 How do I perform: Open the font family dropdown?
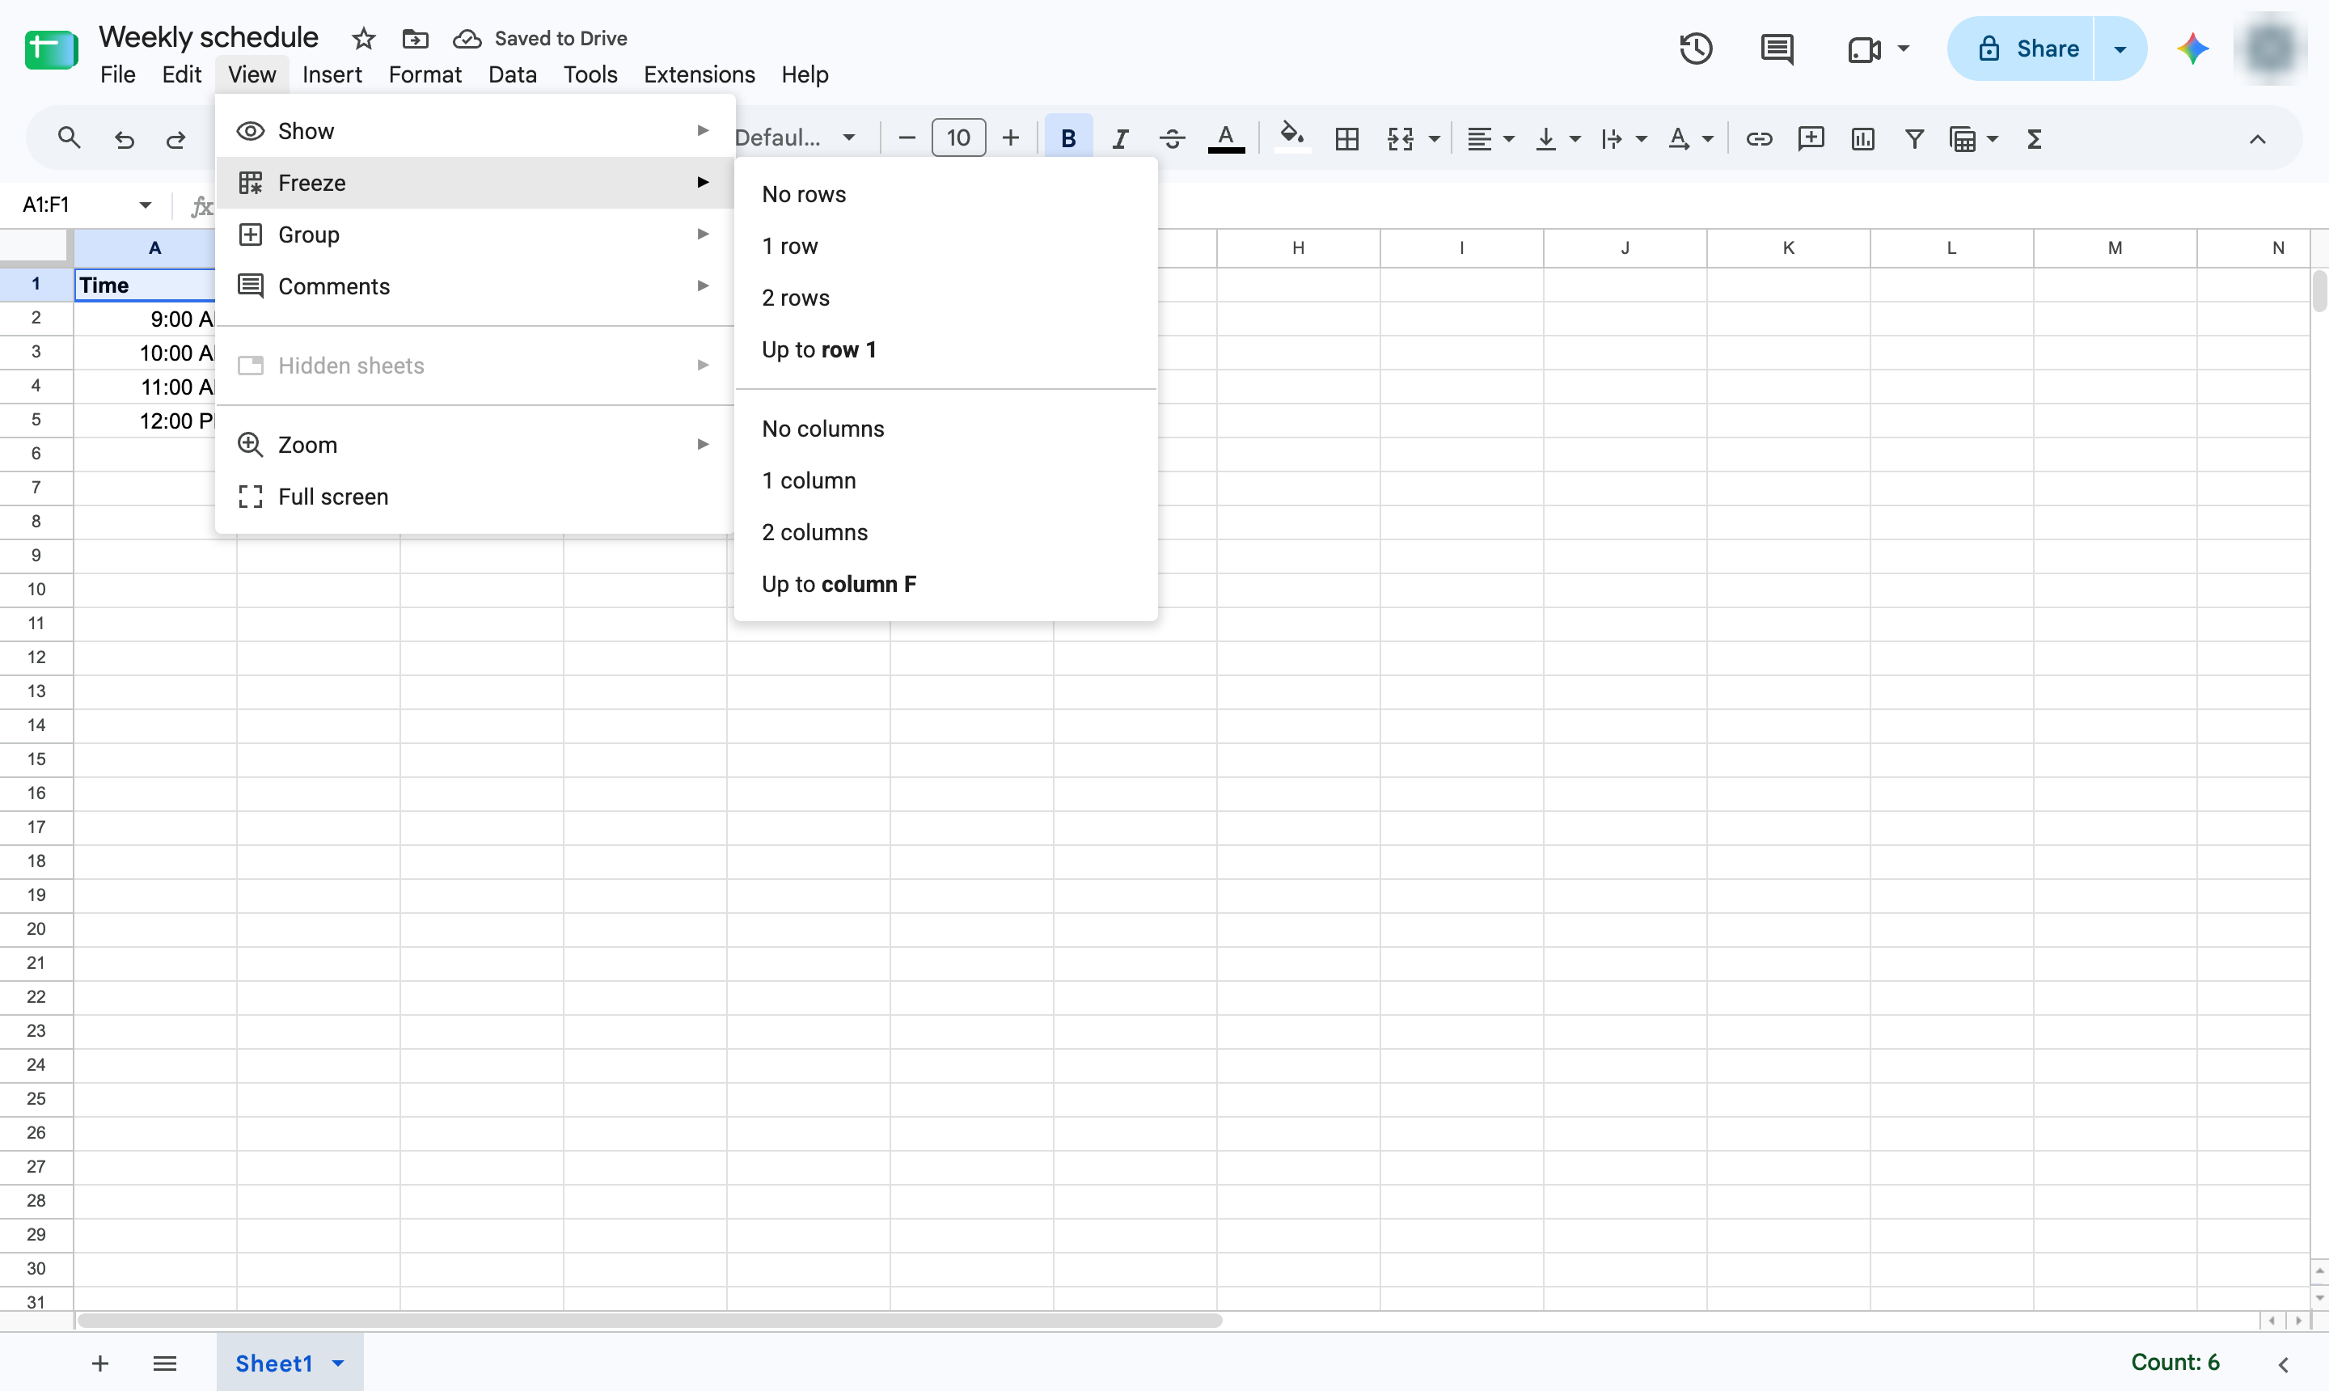[x=796, y=137]
